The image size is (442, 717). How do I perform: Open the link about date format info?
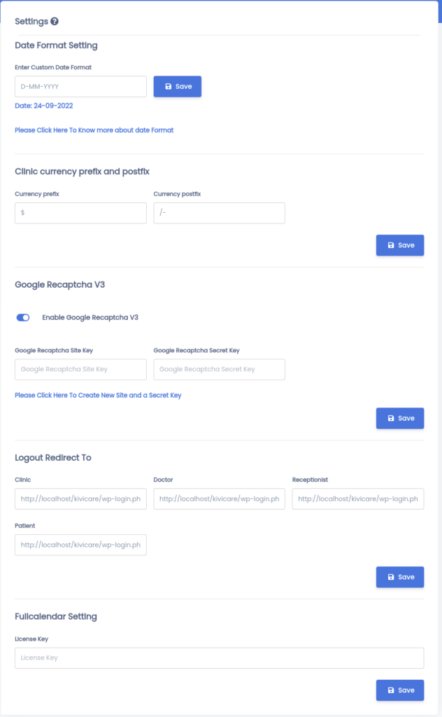click(x=94, y=130)
